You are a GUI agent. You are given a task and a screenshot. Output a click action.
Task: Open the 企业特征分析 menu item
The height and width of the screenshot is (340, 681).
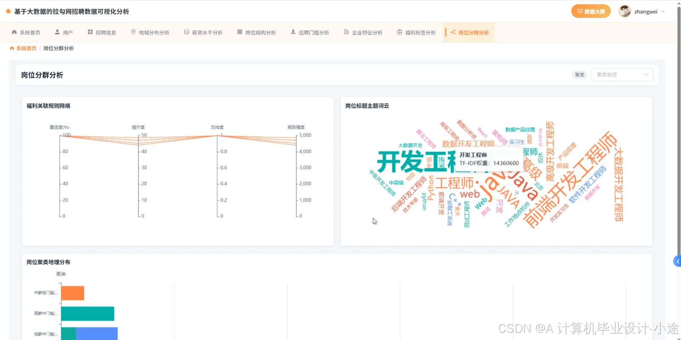tap(363, 32)
